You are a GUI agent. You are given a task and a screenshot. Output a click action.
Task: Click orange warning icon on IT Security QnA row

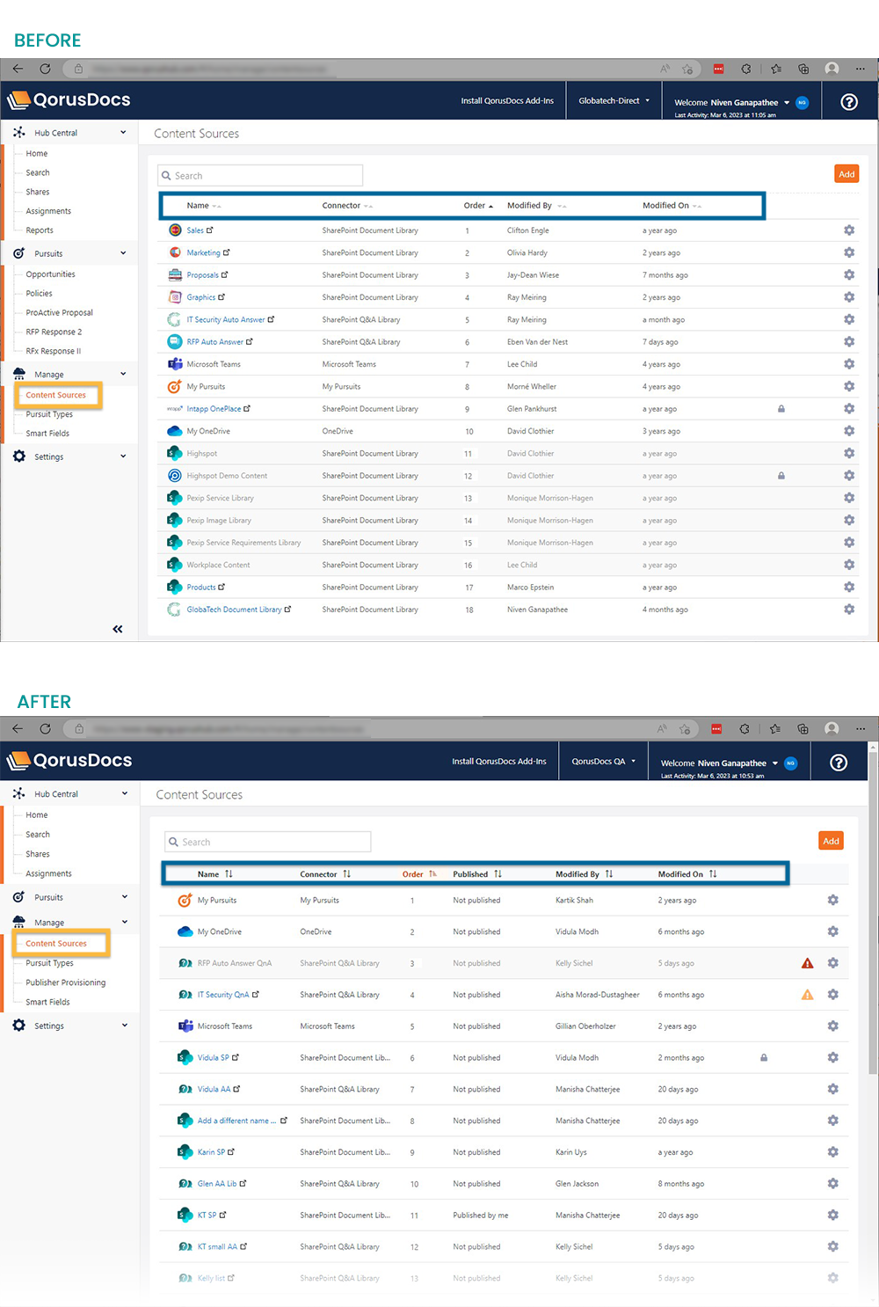click(x=807, y=995)
